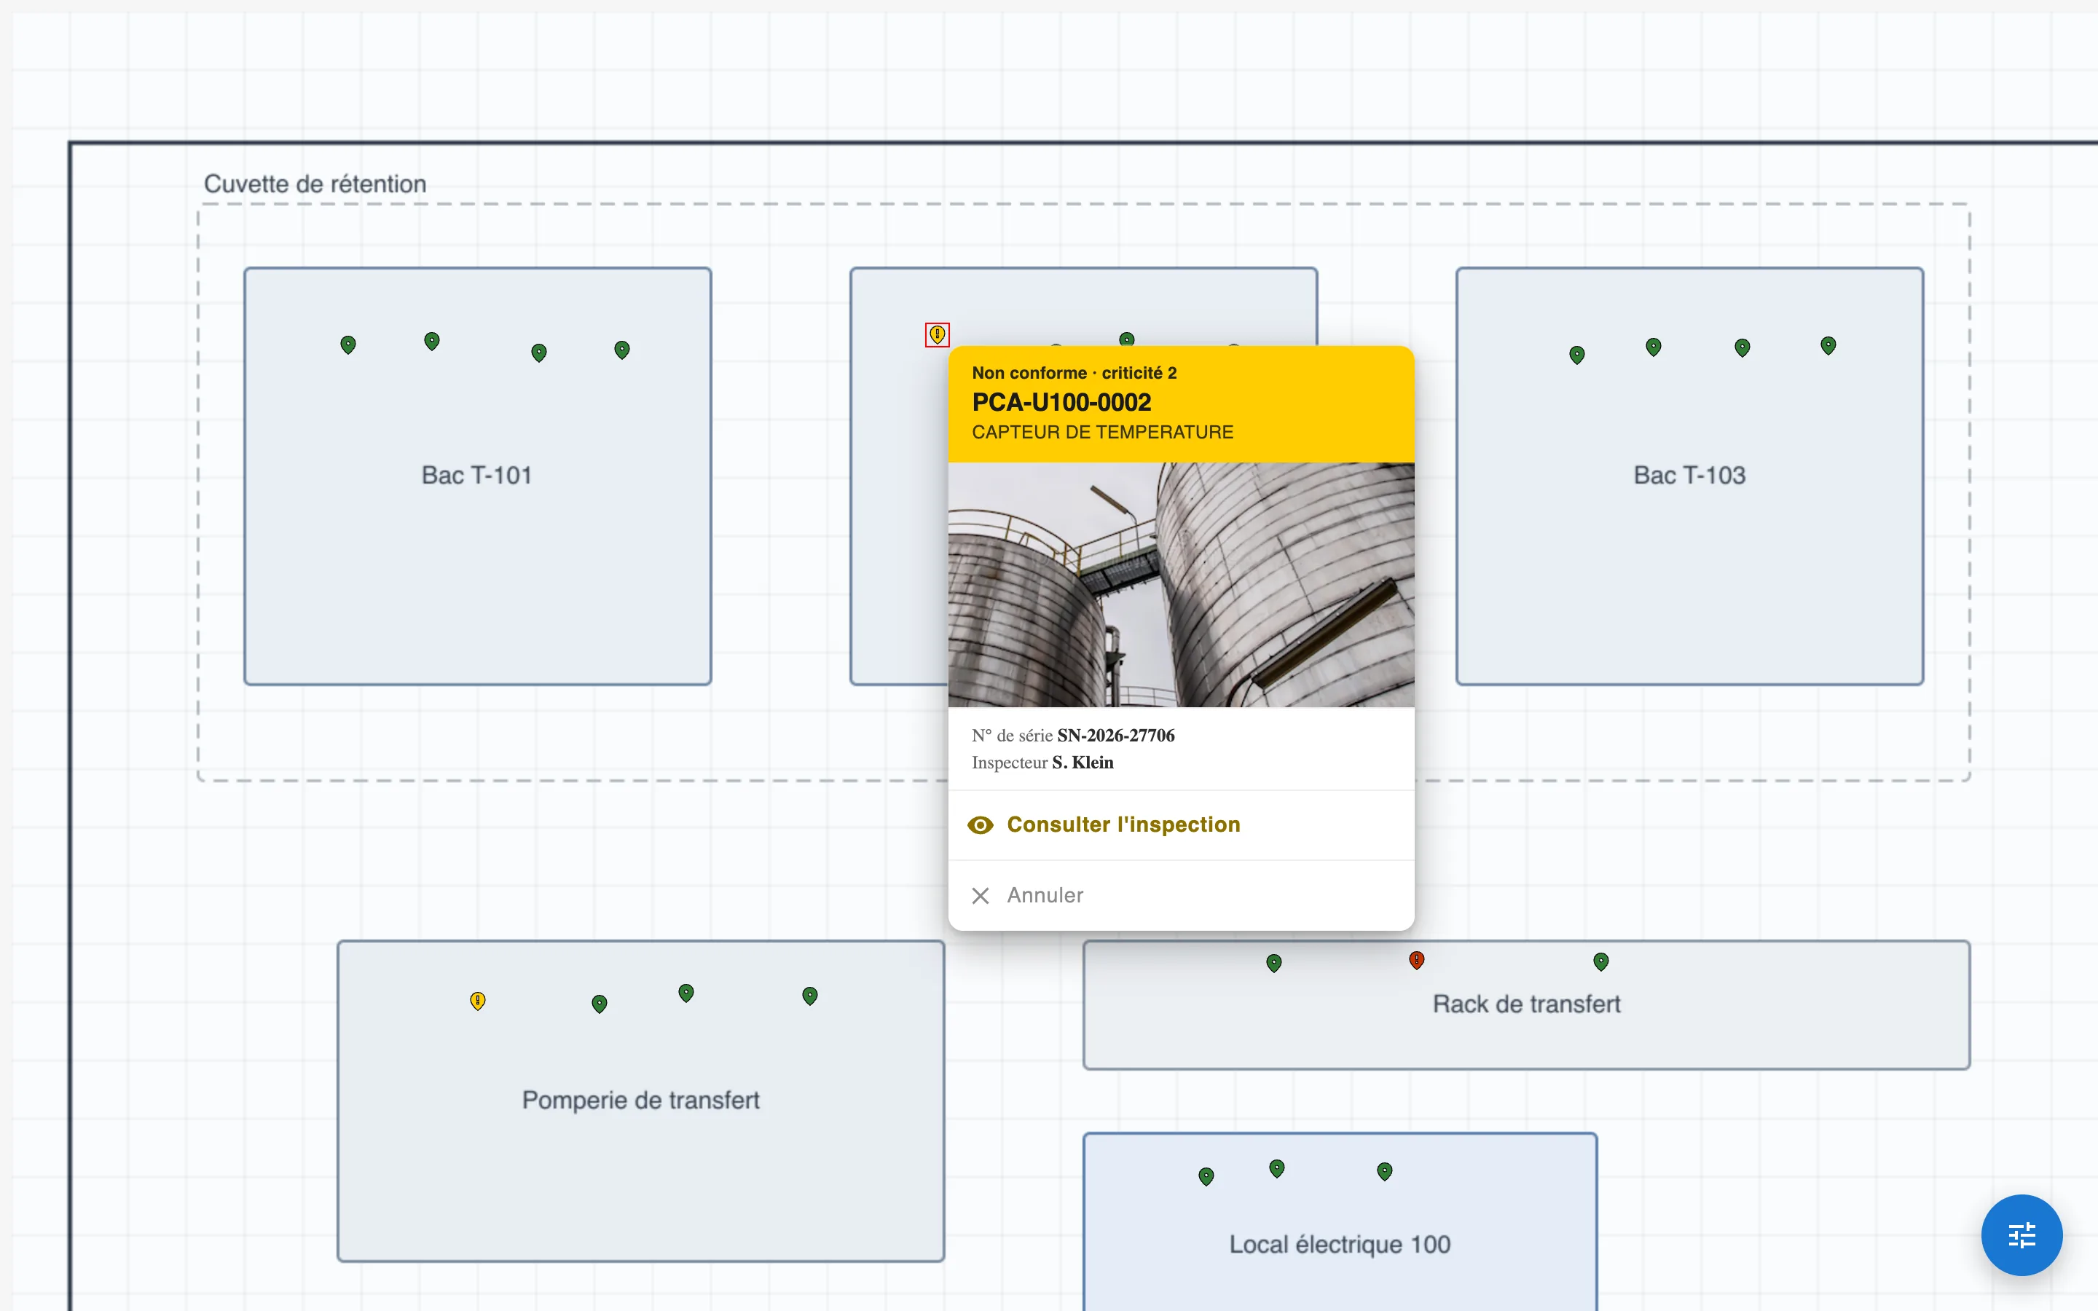
Task: Select the Local électrique 100 label
Action: point(1340,1244)
